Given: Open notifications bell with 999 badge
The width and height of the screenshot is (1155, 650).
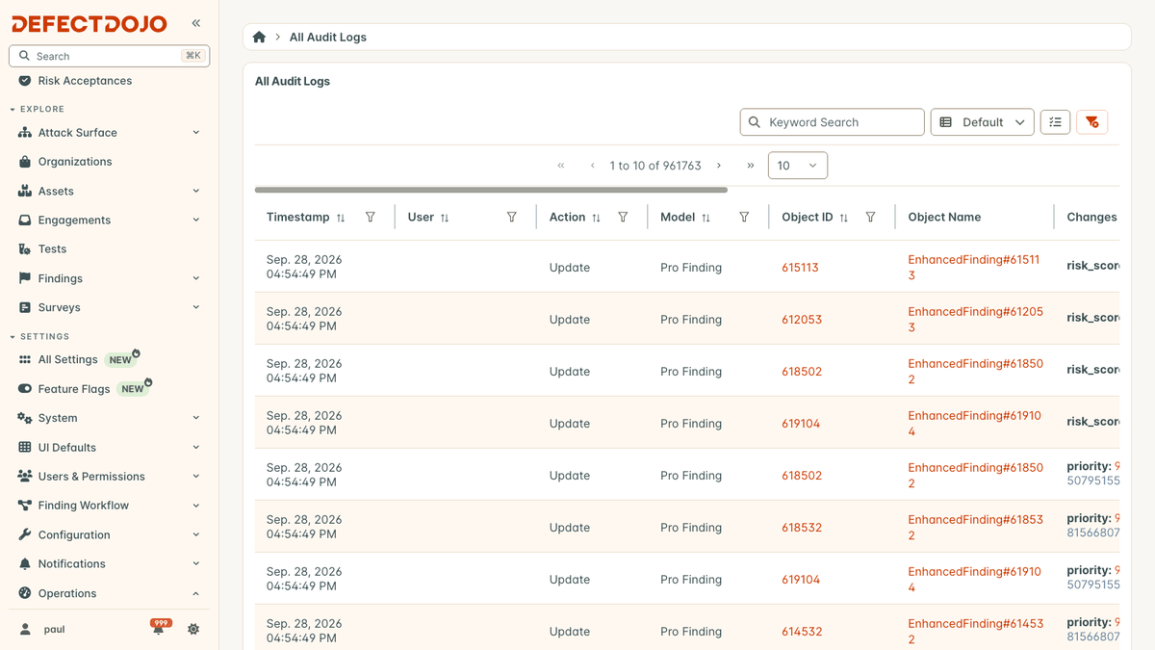Looking at the screenshot, I should tap(159, 628).
